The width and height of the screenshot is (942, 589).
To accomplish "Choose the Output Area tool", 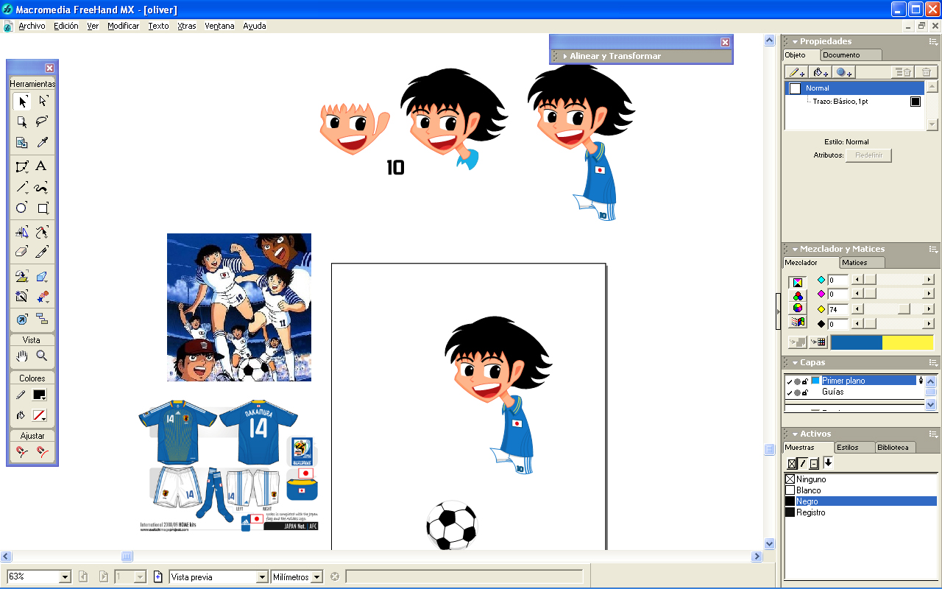I will click(22, 143).
